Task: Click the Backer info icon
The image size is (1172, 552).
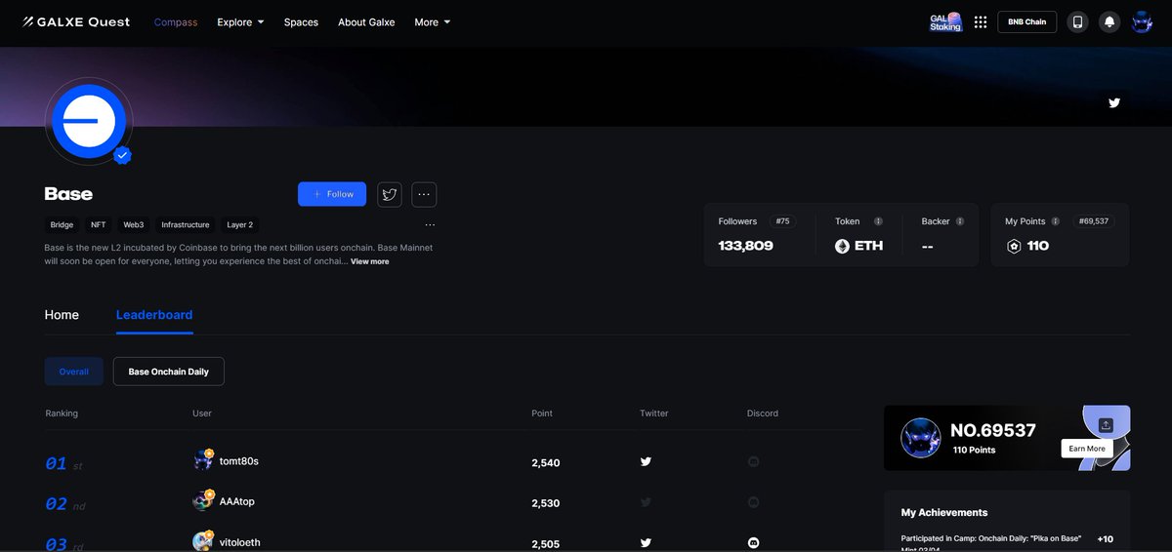Action: pos(960,221)
